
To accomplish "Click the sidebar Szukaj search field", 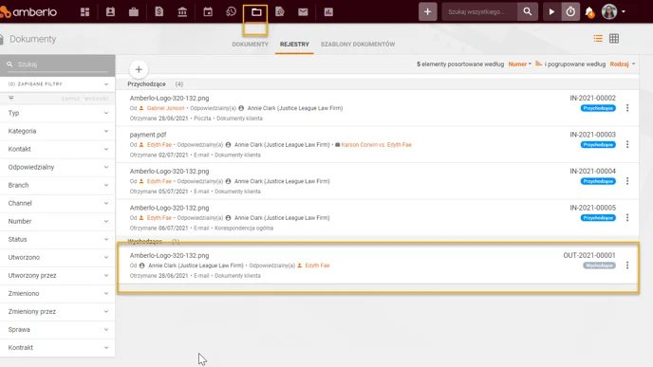I will point(58,64).
